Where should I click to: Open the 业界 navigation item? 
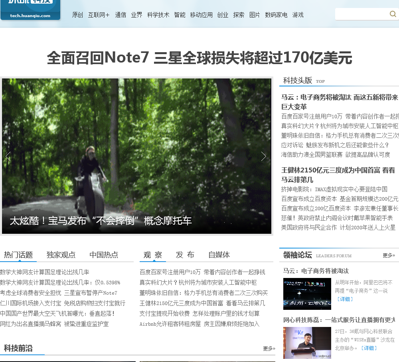point(136,15)
